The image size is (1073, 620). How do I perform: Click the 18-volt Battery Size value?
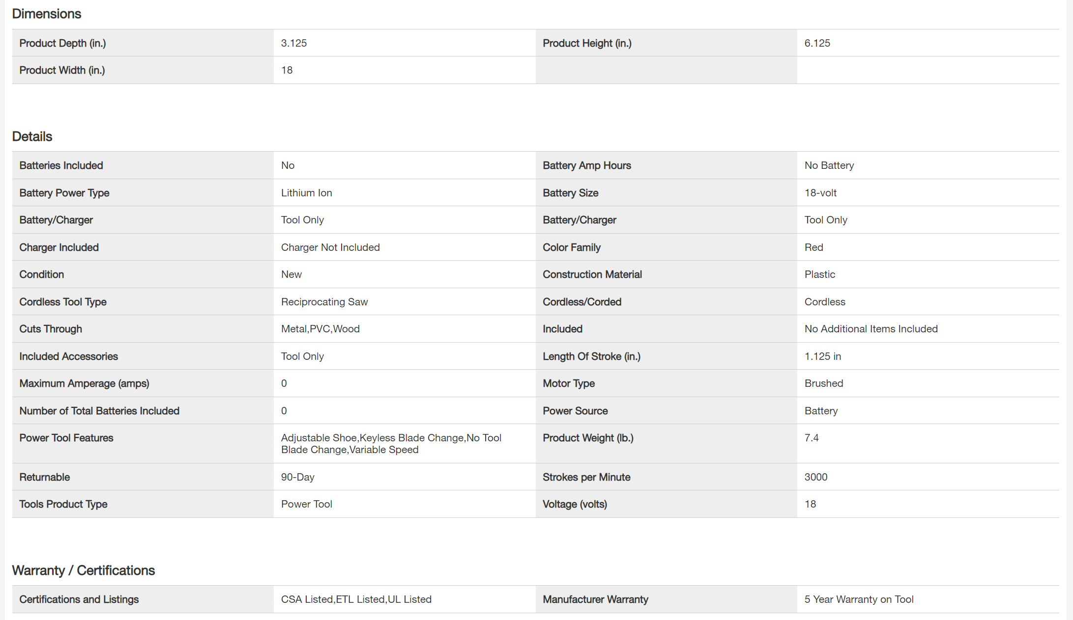[820, 193]
